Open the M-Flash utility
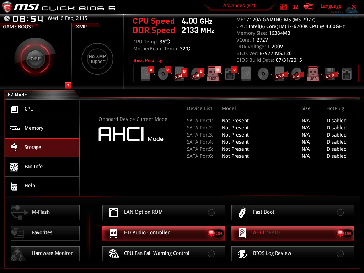Viewport: 364px width, 273px height. 45,212
